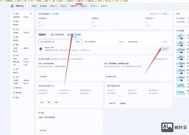Collapse the sidebar with the fold icon
Viewport: 189px width, 135px height.
31,14
